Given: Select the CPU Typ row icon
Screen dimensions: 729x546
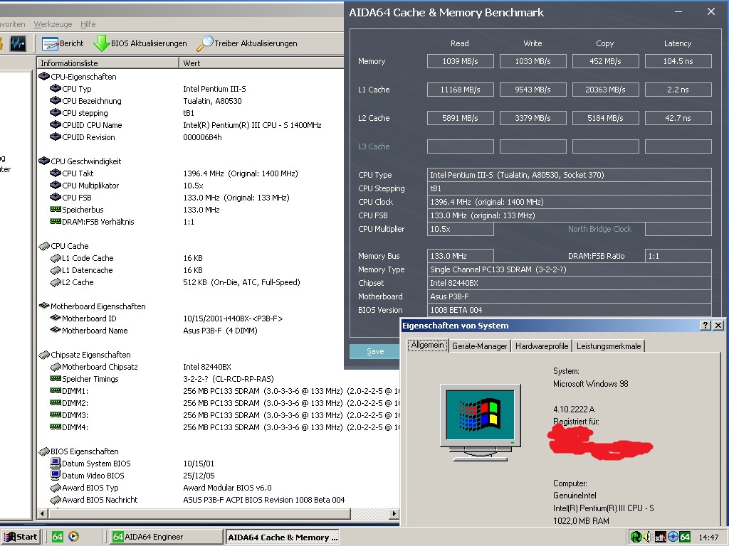Looking at the screenshot, I should coord(56,88).
